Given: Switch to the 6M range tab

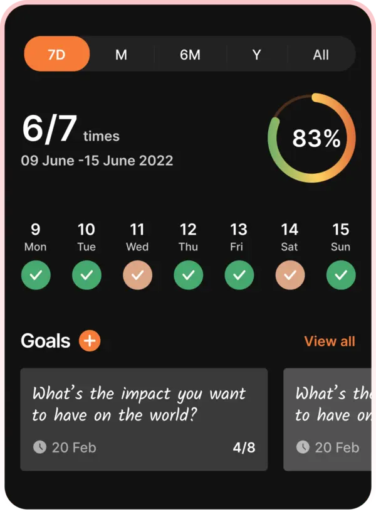Looking at the screenshot, I should [190, 55].
